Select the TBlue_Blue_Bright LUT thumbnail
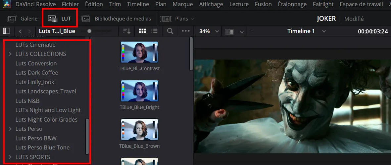Image resolution: width=391 pixels, height=165 pixels. [x=139, y=91]
